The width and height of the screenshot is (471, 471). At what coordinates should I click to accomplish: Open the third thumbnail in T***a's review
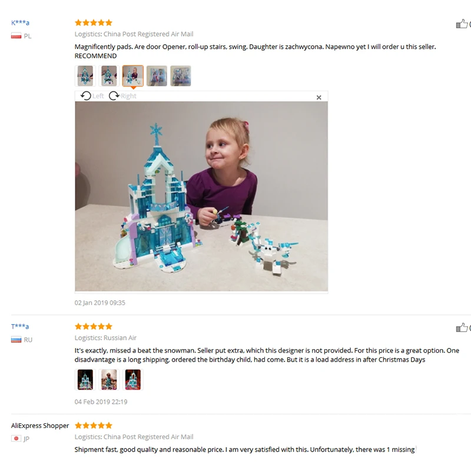[133, 380]
